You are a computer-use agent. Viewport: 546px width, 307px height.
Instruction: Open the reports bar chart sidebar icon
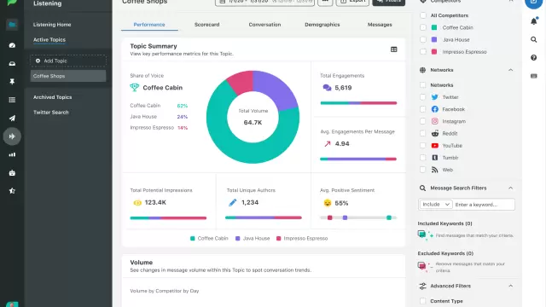pyautogui.click(x=12, y=154)
